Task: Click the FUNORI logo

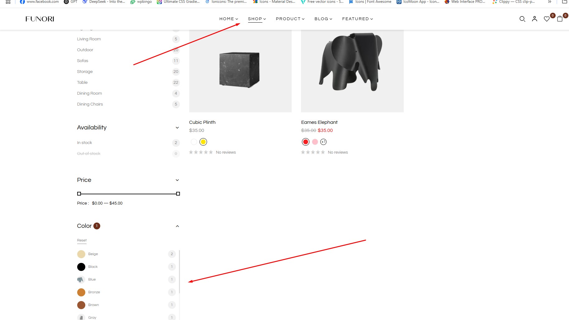Action: point(40,19)
